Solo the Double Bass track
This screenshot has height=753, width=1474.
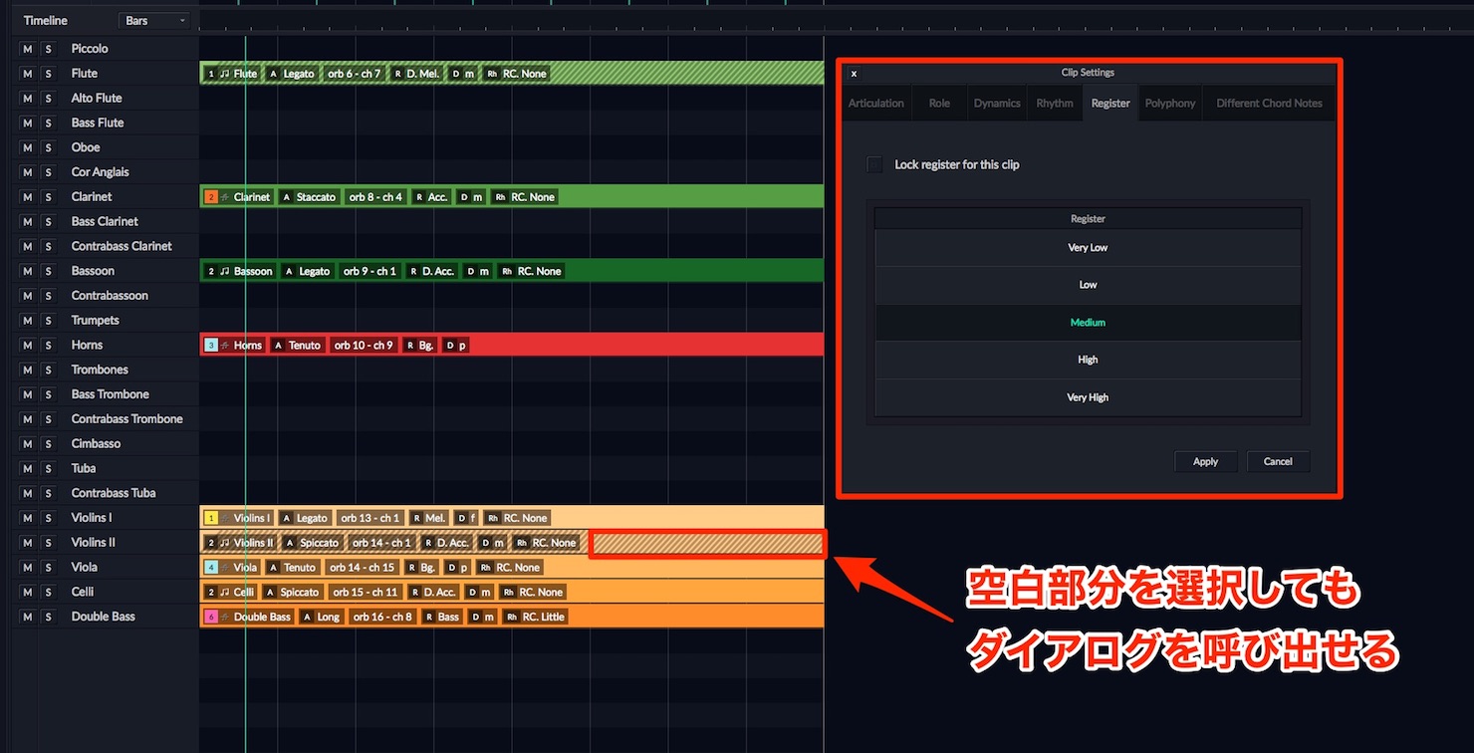[48, 618]
